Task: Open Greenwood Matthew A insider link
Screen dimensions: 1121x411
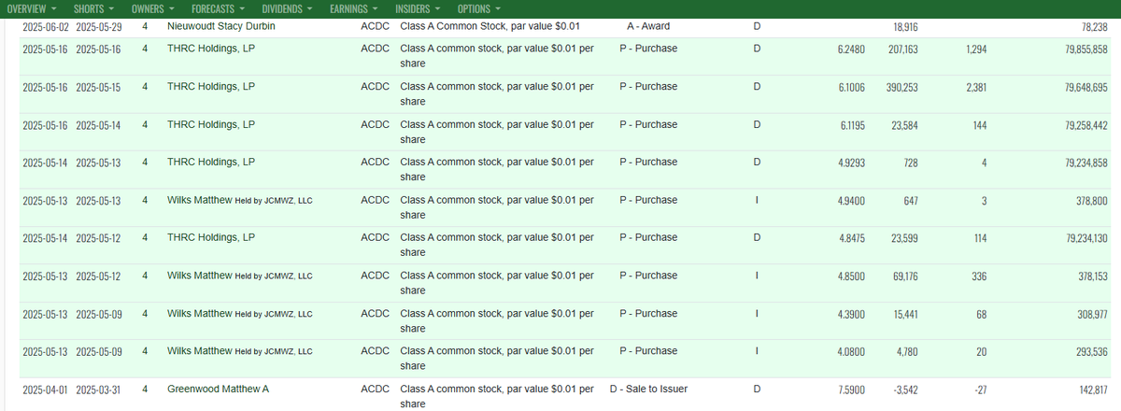Action: click(x=218, y=390)
